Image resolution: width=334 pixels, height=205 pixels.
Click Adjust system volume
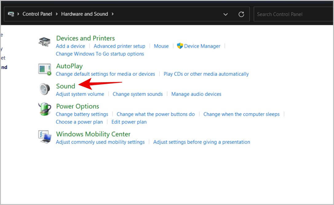(x=80, y=94)
